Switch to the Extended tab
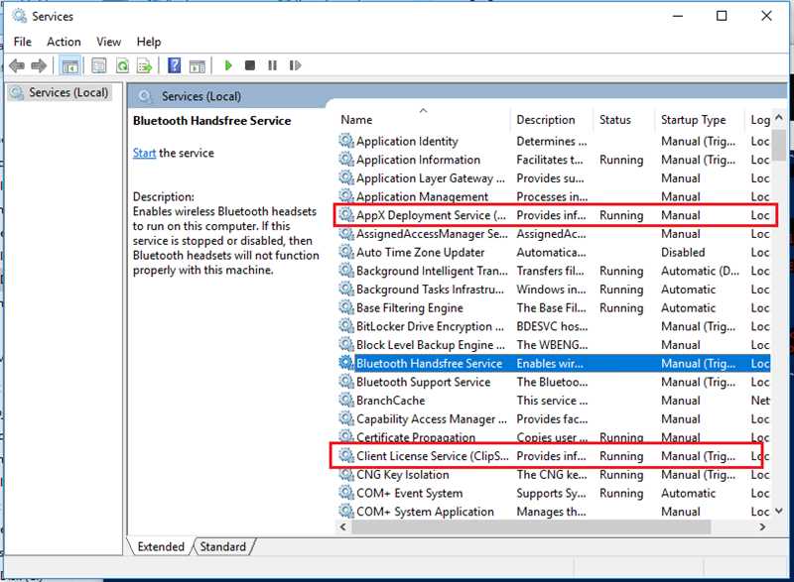This screenshot has width=794, height=582. pos(161,546)
